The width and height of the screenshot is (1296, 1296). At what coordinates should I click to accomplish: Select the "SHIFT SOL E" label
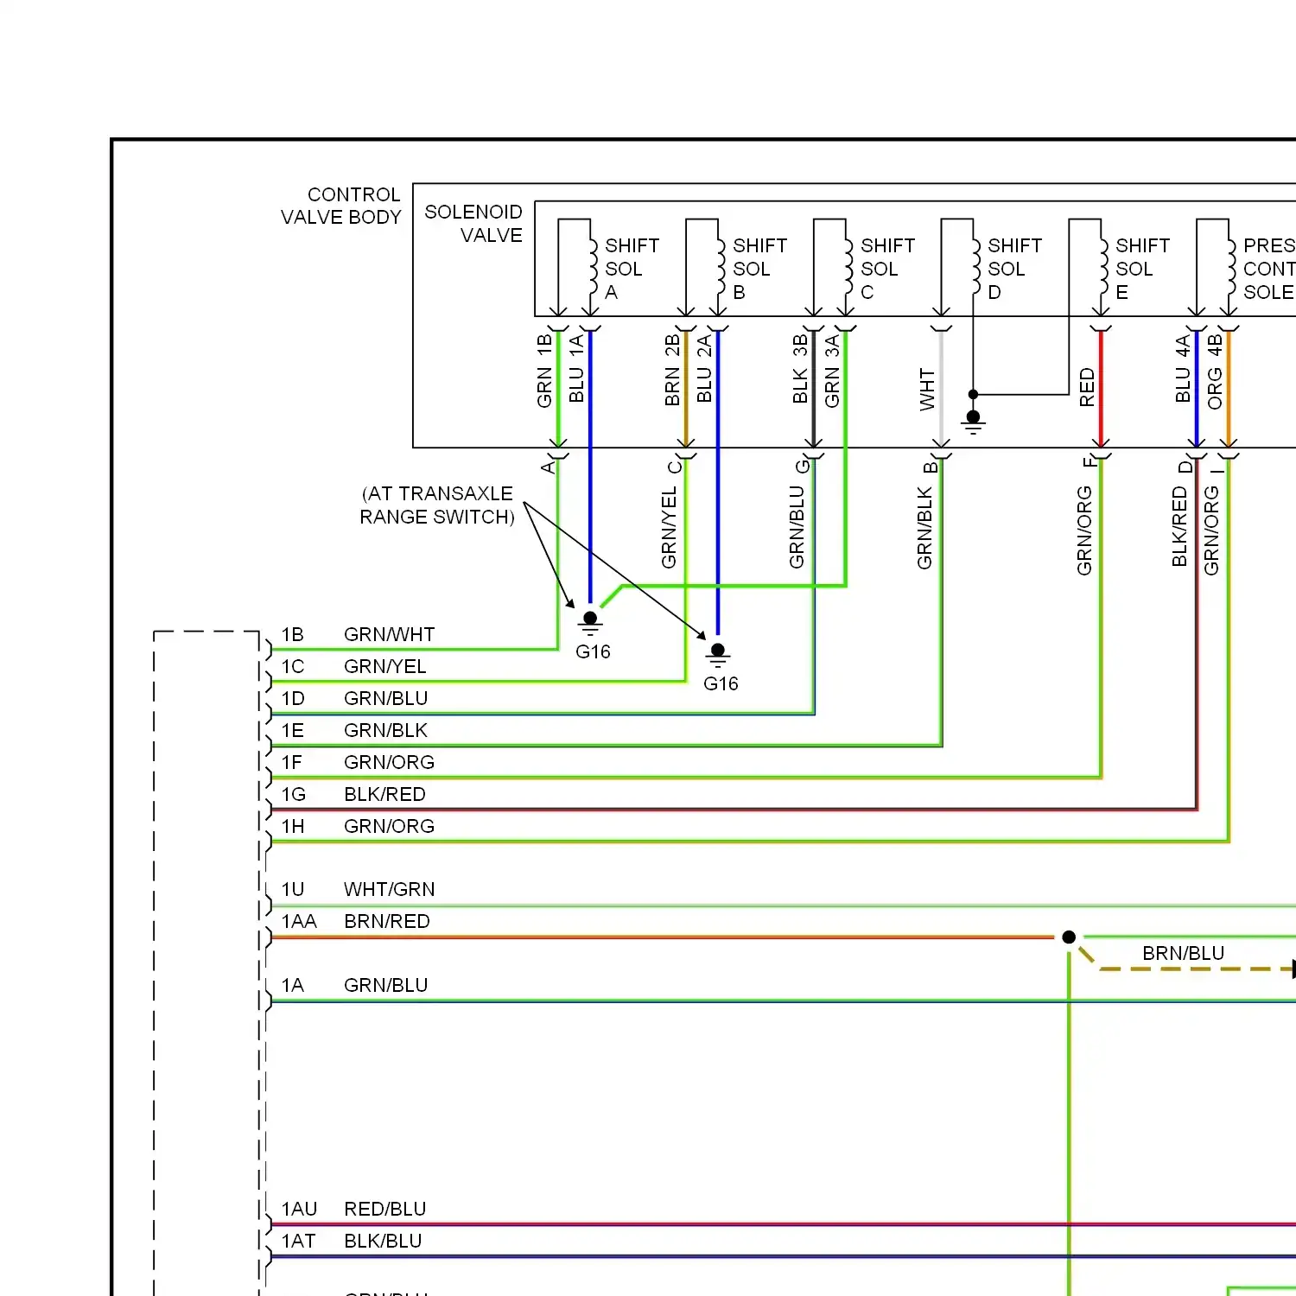pyautogui.click(x=1142, y=269)
